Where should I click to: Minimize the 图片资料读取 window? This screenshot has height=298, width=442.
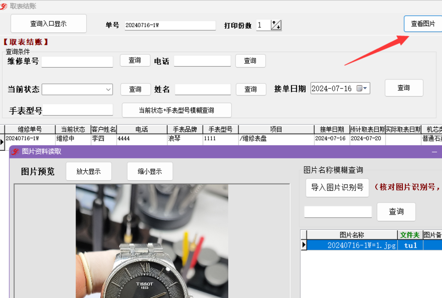434,152
